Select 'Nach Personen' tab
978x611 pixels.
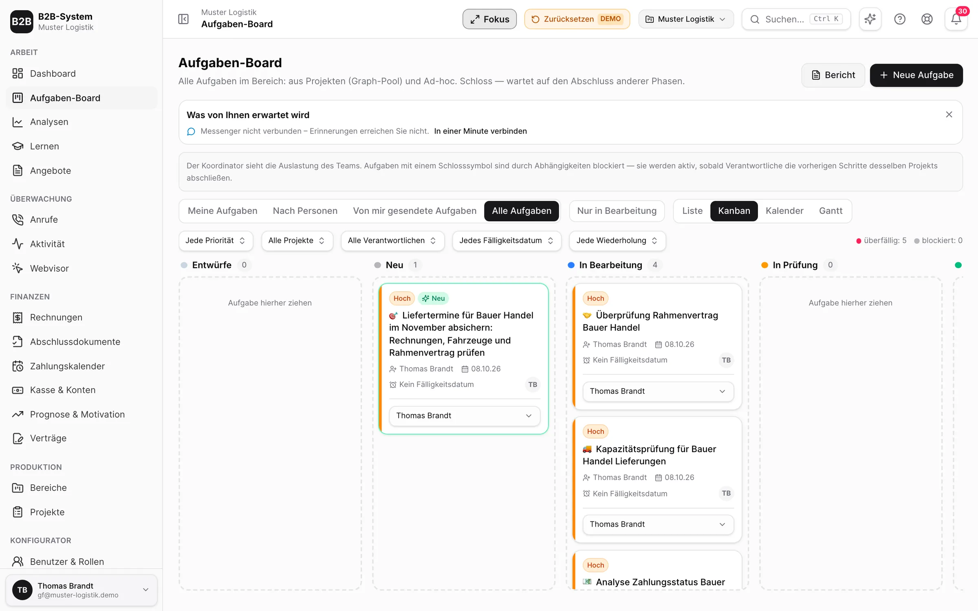305,211
